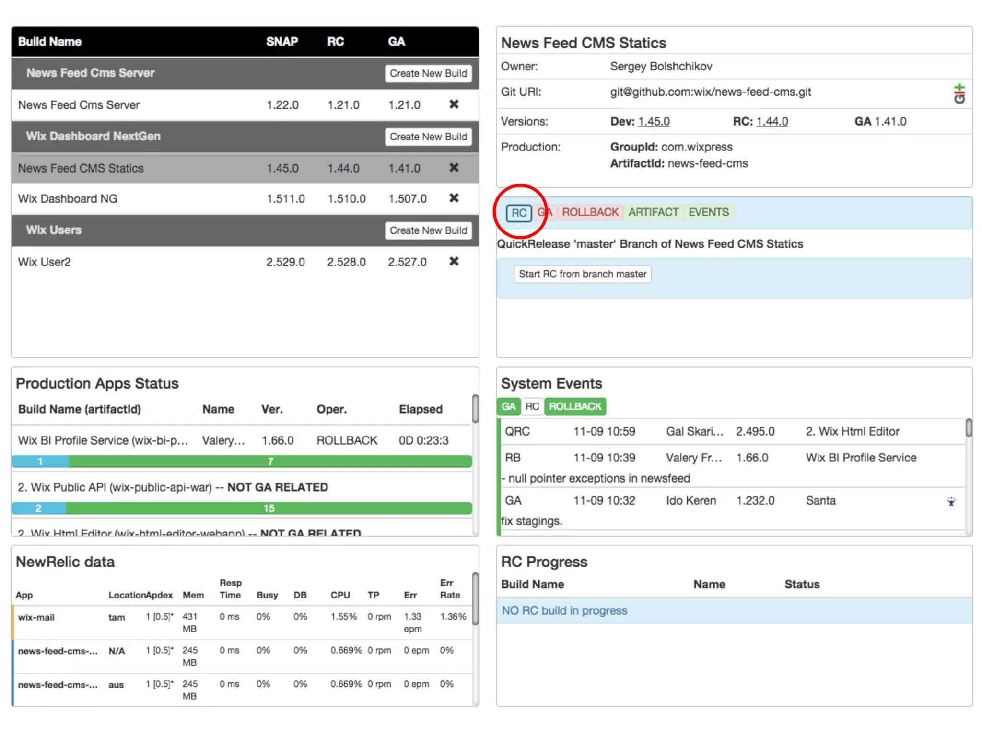Open the RC version 1.44.0 link
982x736 pixels.
[x=772, y=122]
